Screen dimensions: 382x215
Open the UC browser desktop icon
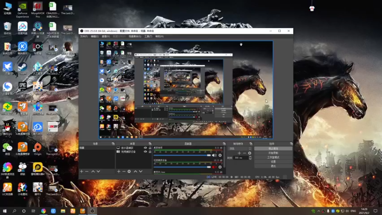pos(8,189)
